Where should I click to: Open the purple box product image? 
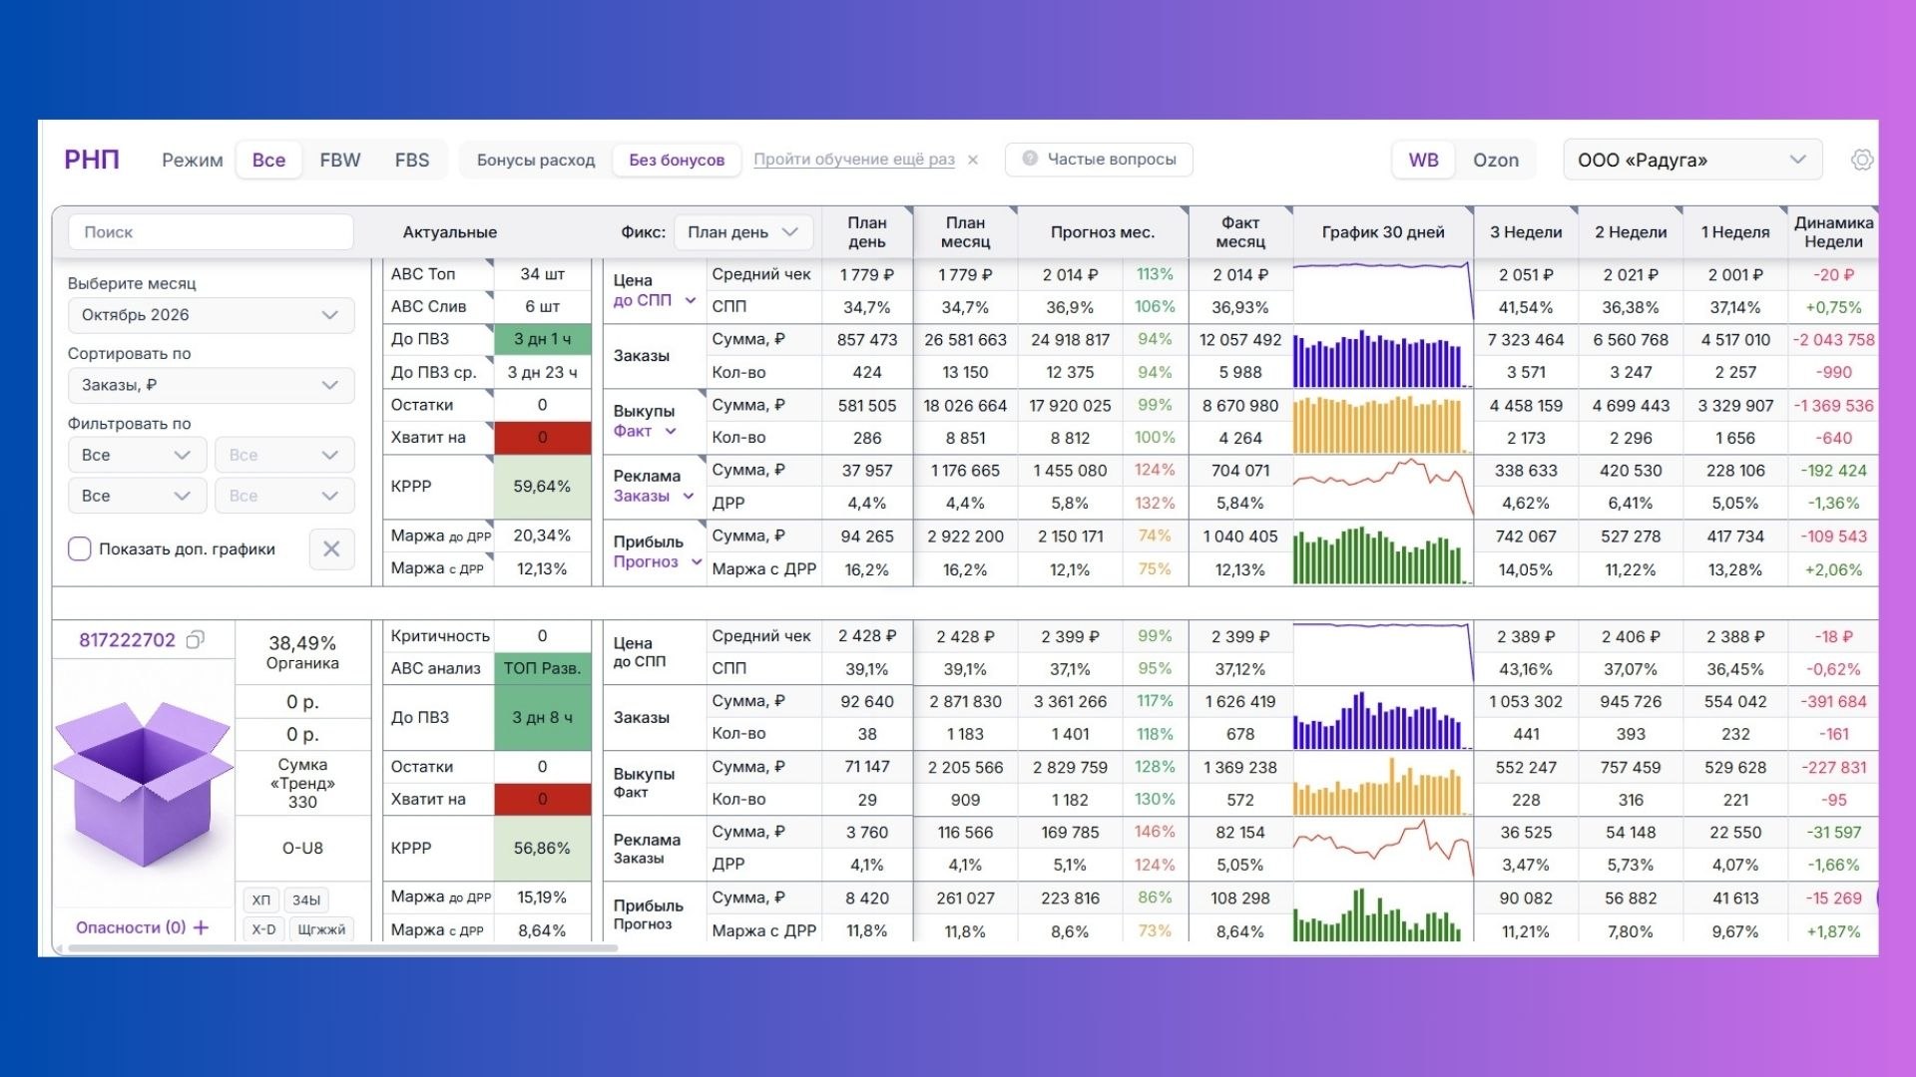pyautogui.click(x=144, y=783)
